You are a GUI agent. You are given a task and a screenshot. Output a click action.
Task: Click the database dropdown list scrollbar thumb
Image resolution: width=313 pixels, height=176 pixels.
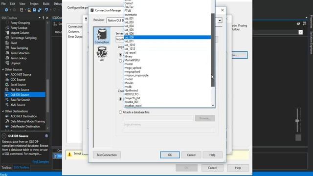coord(213,50)
